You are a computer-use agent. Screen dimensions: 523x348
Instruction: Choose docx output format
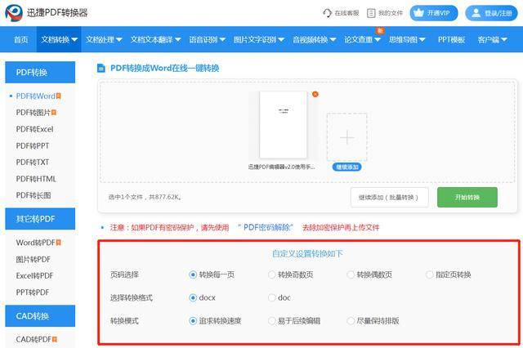(193, 297)
